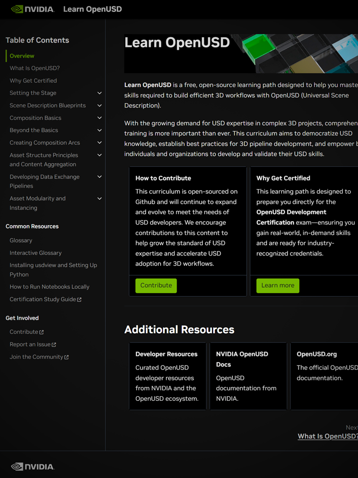Expand Composition Basics chevron
This screenshot has width=358, height=478.
pyautogui.click(x=99, y=118)
